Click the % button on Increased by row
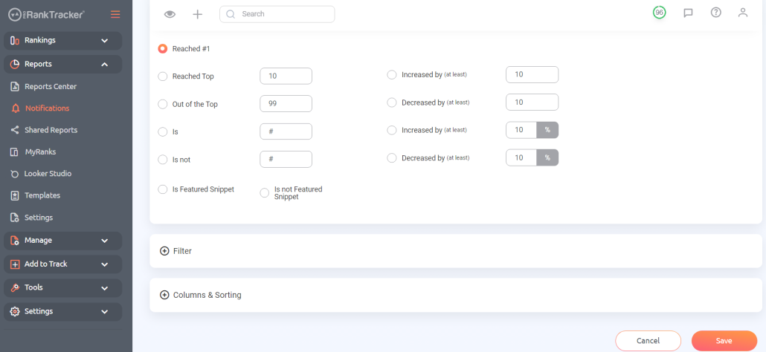Image resolution: width=766 pixels, height=352 pixels. pos(547,130)
